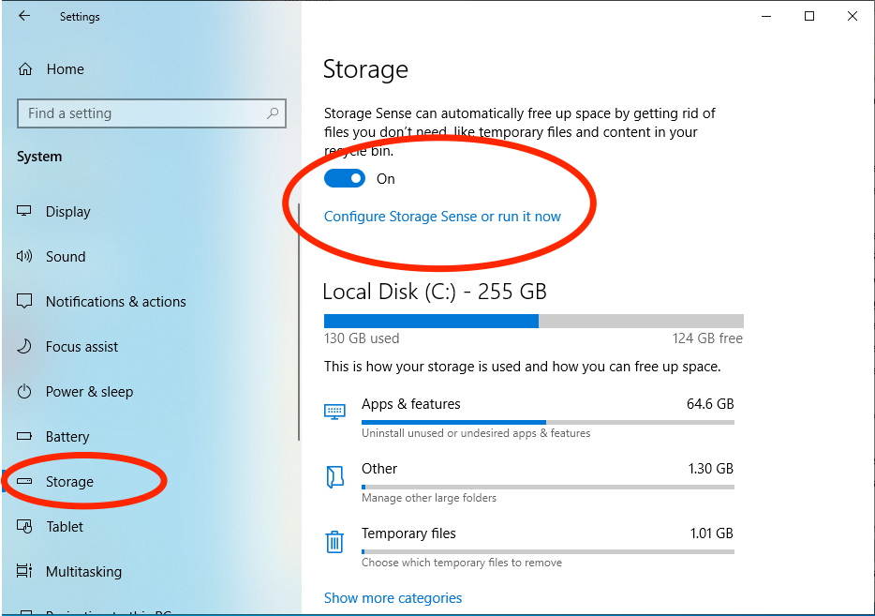
Task: Focus the Find a setting field
Action: 152,113
